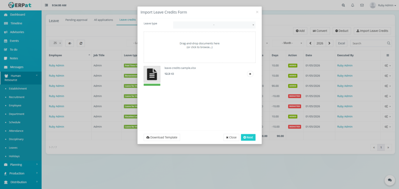Switch to All applications tab
Image resolution: width=399 pixels, height=189 pixels.
[x=103, y=20]
